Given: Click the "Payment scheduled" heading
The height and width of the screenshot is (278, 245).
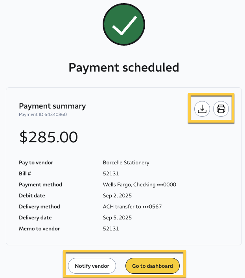Looking at the screenshot, I should tap(123, 67).
